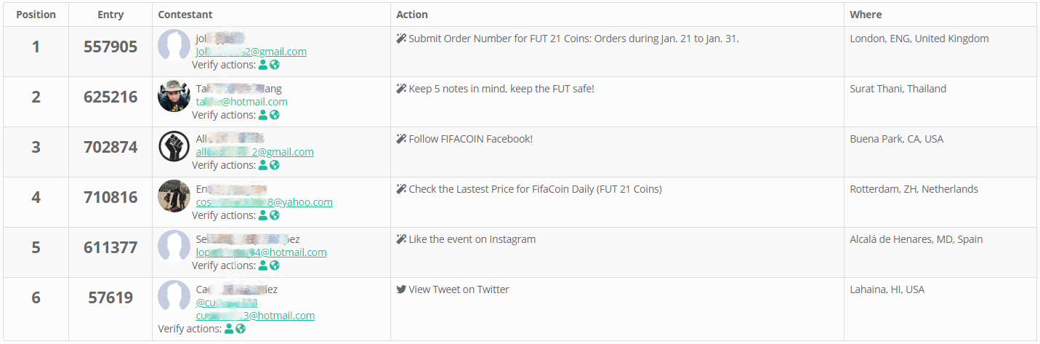Click the raised fist avatar in position 3
This screenshot has height=344, width=1040.
coord(174,146)
